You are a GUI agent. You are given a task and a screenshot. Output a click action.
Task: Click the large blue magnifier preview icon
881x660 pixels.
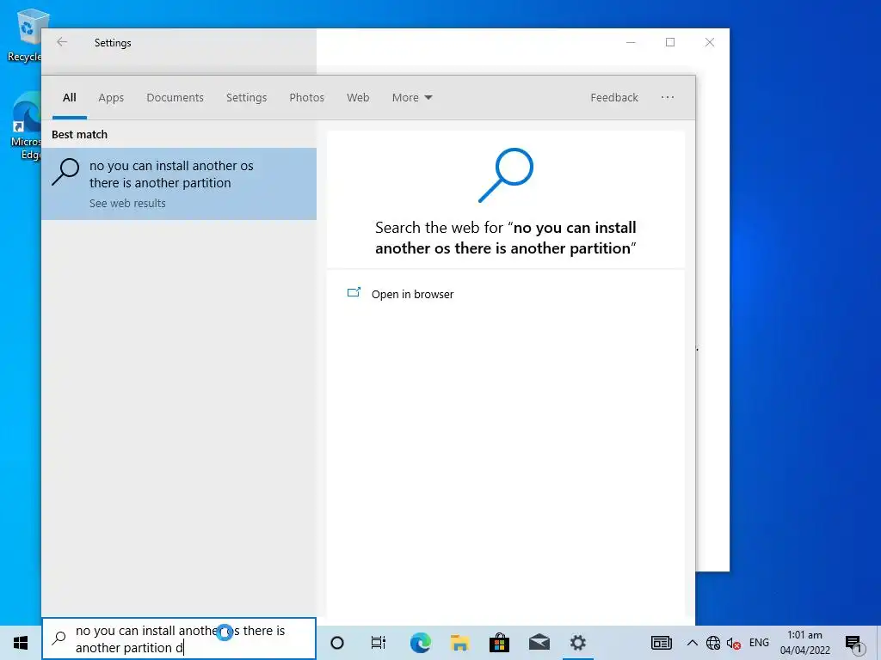click(505, 174)
